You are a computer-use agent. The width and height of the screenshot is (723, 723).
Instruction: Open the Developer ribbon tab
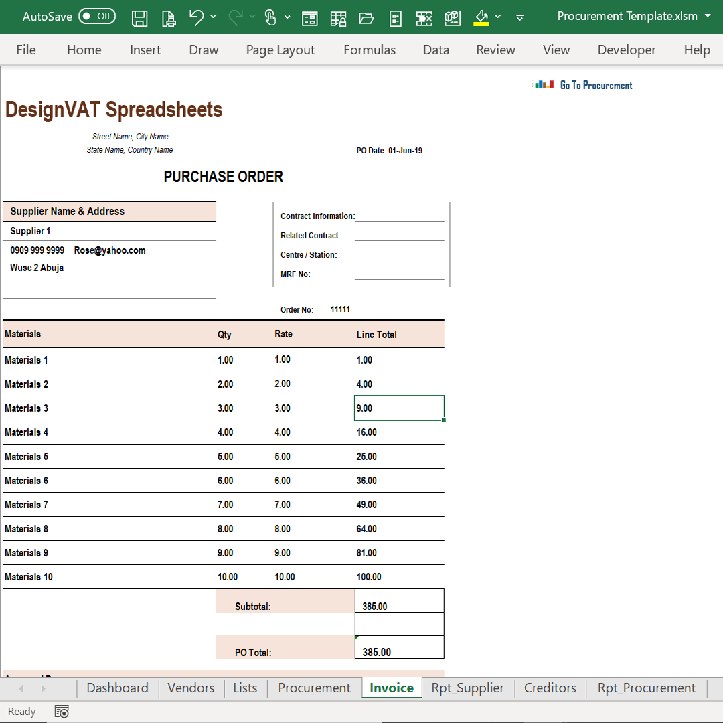click(627, 50)
